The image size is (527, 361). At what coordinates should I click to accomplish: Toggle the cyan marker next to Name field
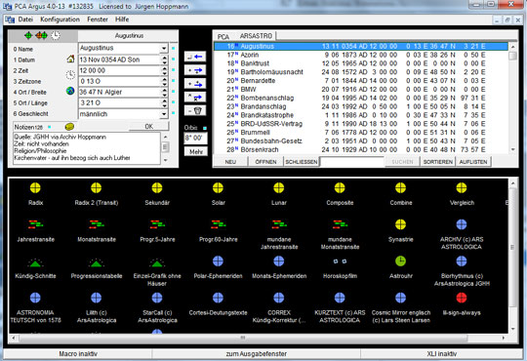[174, 49]
